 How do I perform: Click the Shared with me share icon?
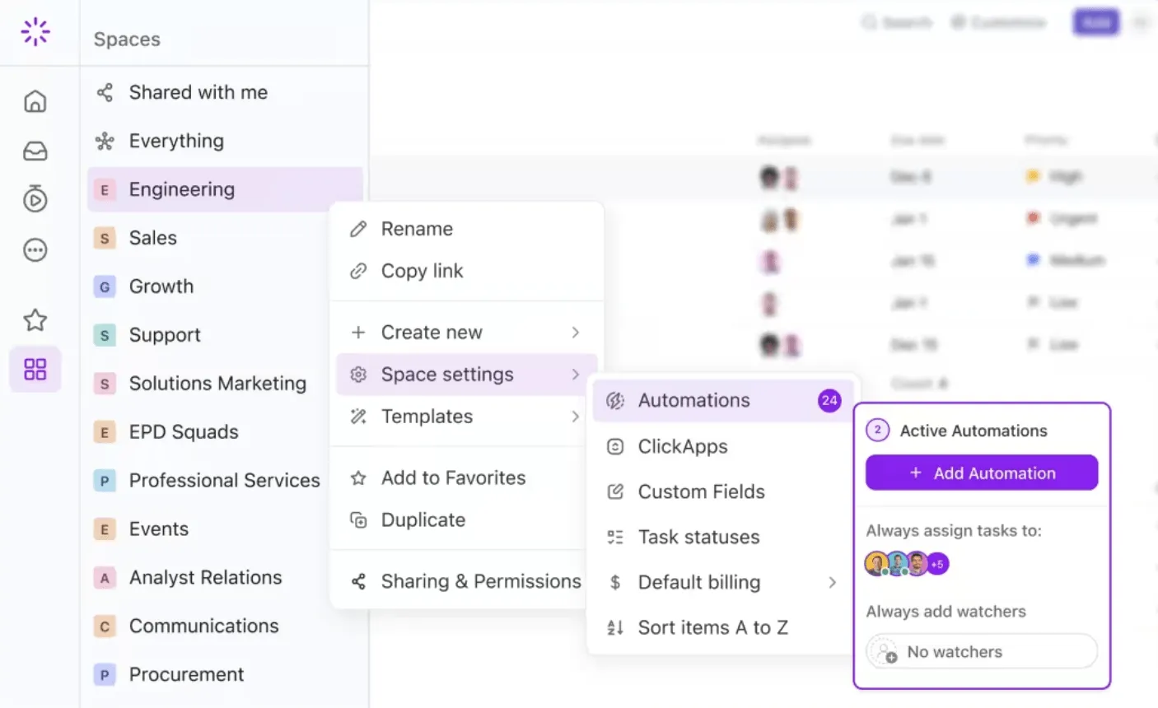pyautogui.click(x=105, y=92)
